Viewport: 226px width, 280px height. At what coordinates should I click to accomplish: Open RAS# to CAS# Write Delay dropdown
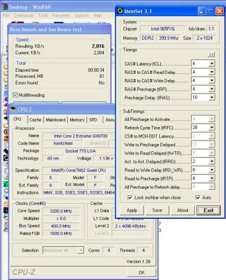click(x=211, y=81)
